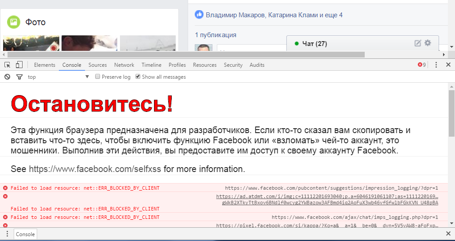Open the Resources tab
The height and width of the screenshot is (241, 455).
[204, 65]
